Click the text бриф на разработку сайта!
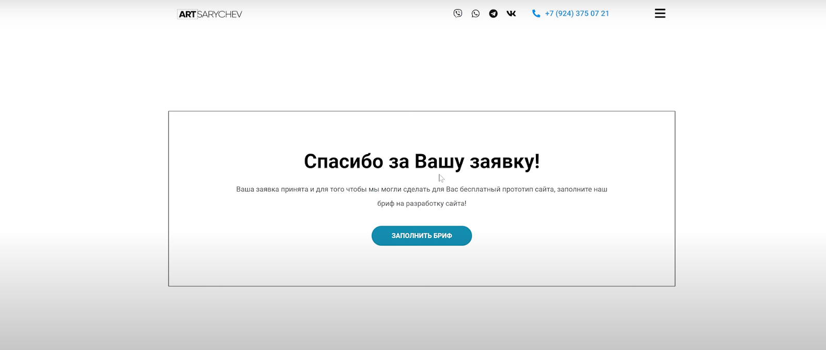Screen dimensions: 826x350 [x=421, y=204]
